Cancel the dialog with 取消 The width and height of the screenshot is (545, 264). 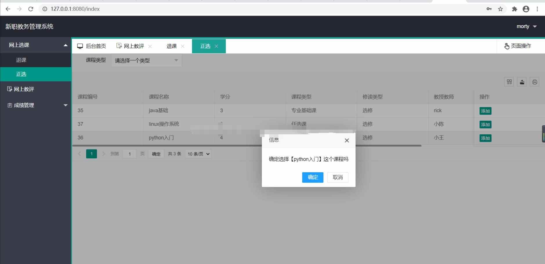click(338, 177)
